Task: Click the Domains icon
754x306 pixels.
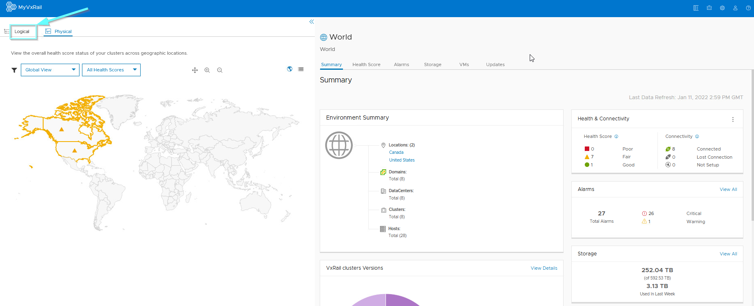Action: coord(383,172)
